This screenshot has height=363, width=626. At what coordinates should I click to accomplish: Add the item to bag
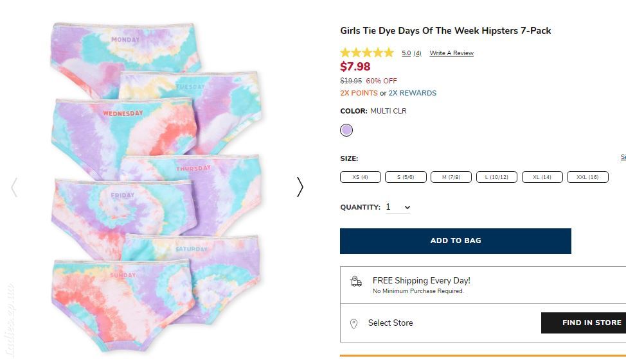click(x=456, y=241)
